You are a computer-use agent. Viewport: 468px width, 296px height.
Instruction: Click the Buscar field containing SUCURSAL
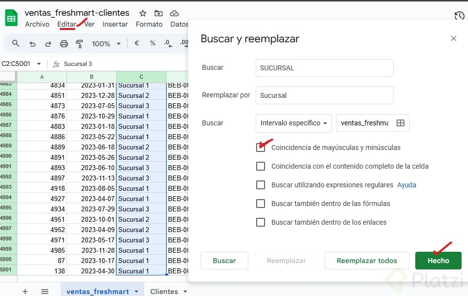pyautogui.click(x=325, y=68)
